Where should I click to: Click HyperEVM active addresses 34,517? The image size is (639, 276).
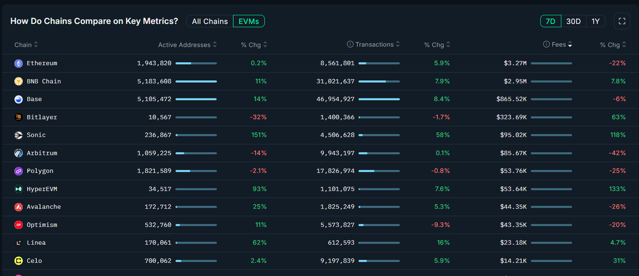[x=160, y=189]
